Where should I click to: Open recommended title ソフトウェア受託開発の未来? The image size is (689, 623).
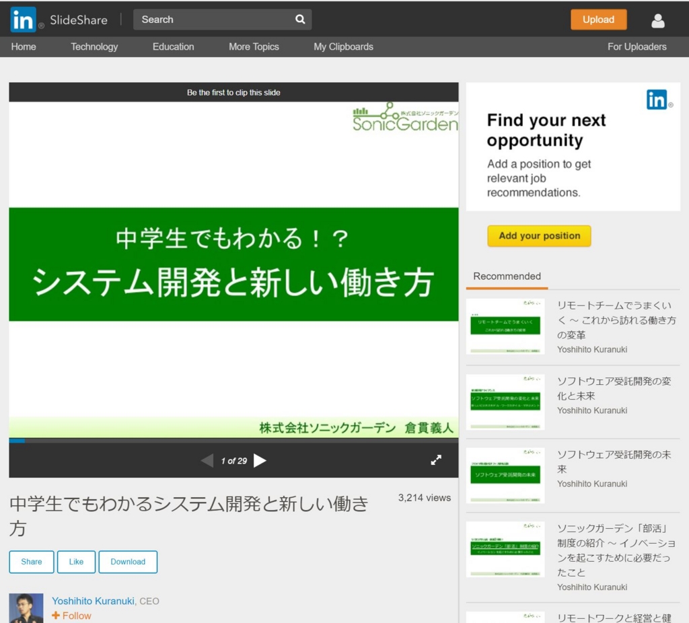[x=614, y=462]
